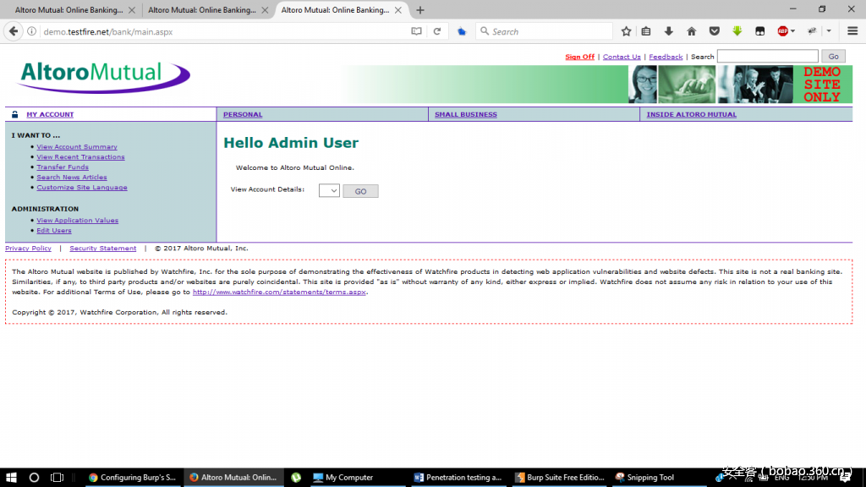The image size is (866, 487).
Task: Open the View Account Details dropdown
Action: 328,190
